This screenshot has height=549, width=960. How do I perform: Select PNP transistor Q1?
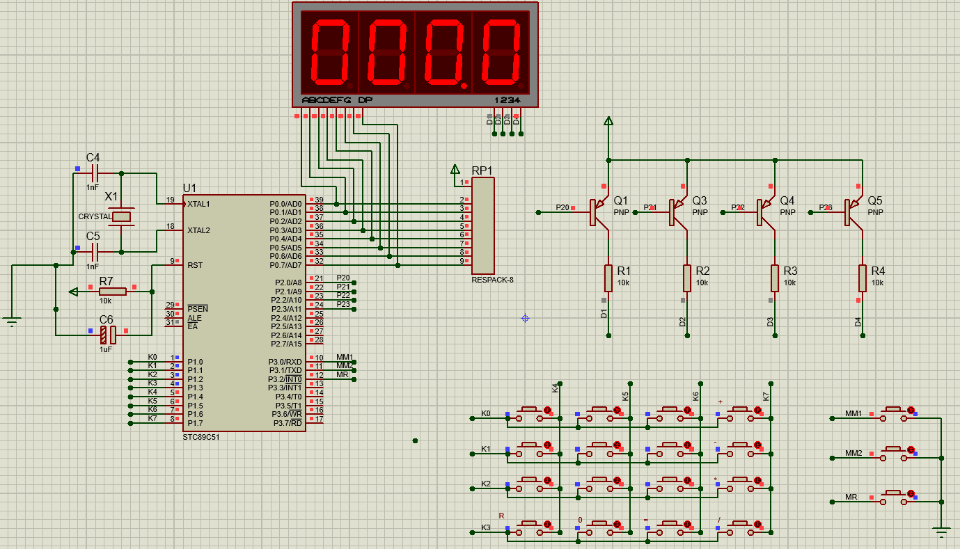point(599,212)
